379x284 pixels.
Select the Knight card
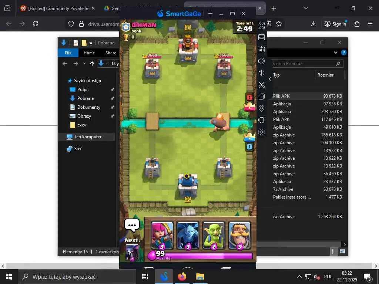point(239,236)
